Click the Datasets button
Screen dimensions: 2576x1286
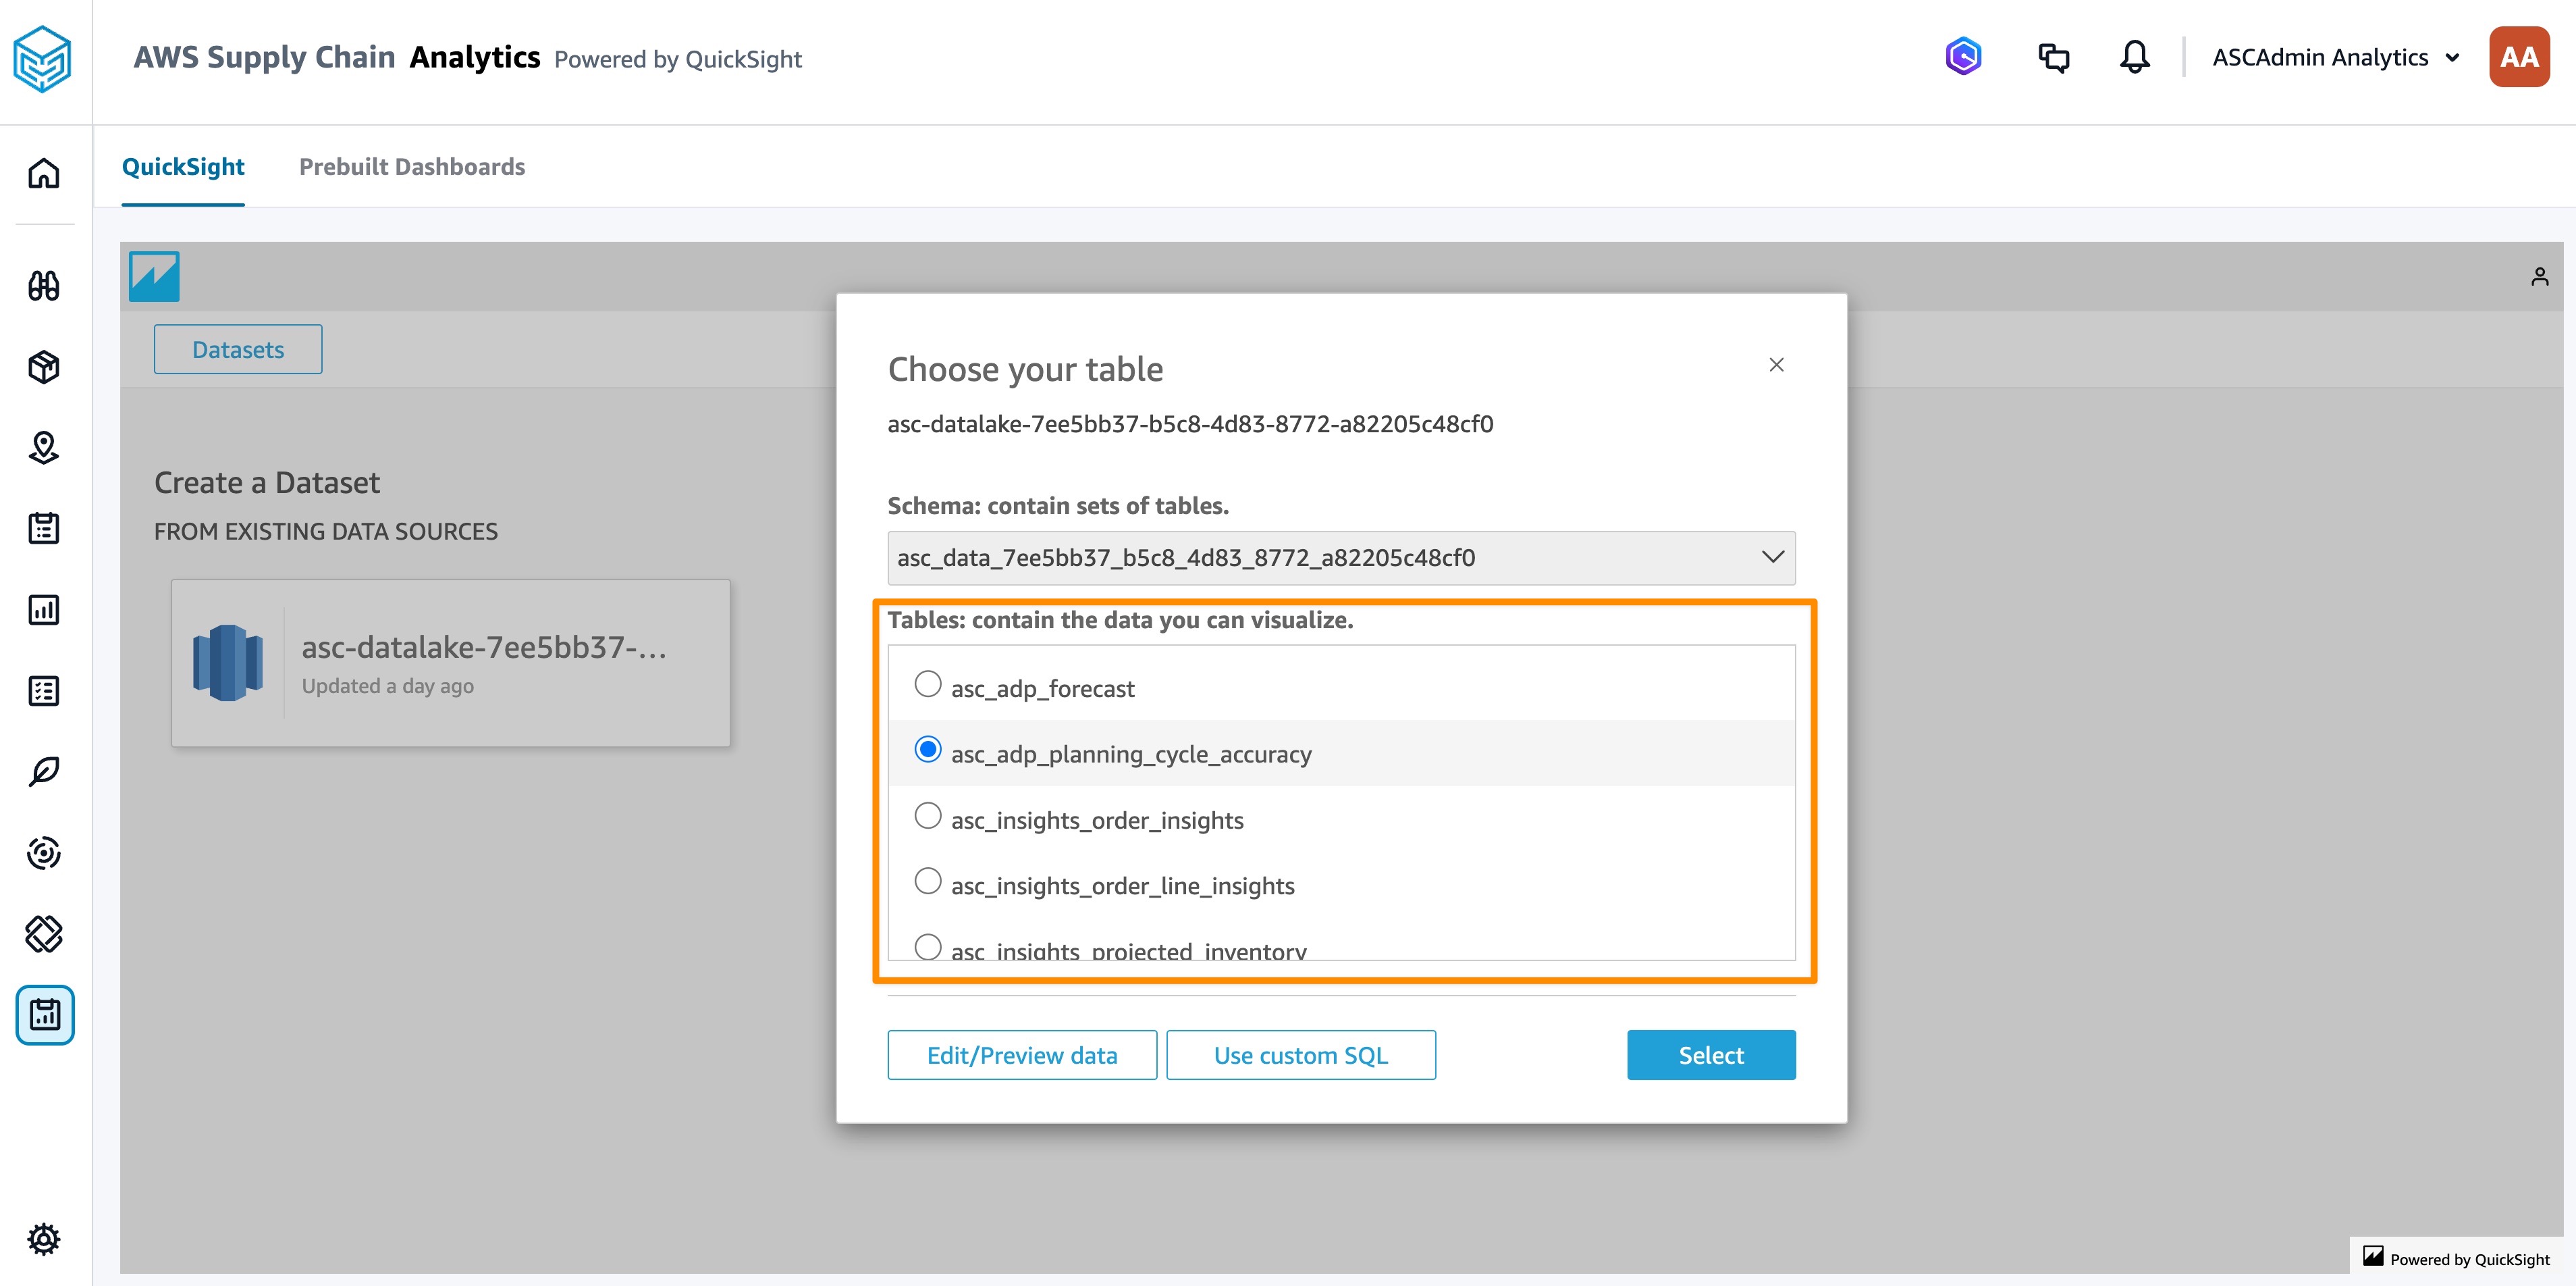click(x=238, y=349)
